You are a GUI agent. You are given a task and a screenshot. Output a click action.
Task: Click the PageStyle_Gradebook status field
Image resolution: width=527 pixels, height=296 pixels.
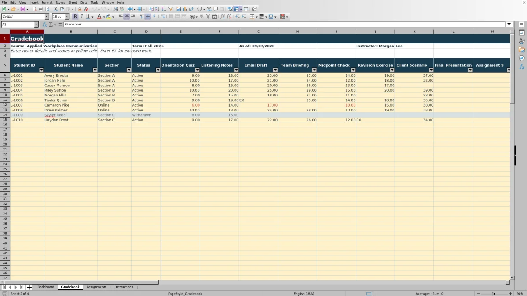[x=185, y=294]
